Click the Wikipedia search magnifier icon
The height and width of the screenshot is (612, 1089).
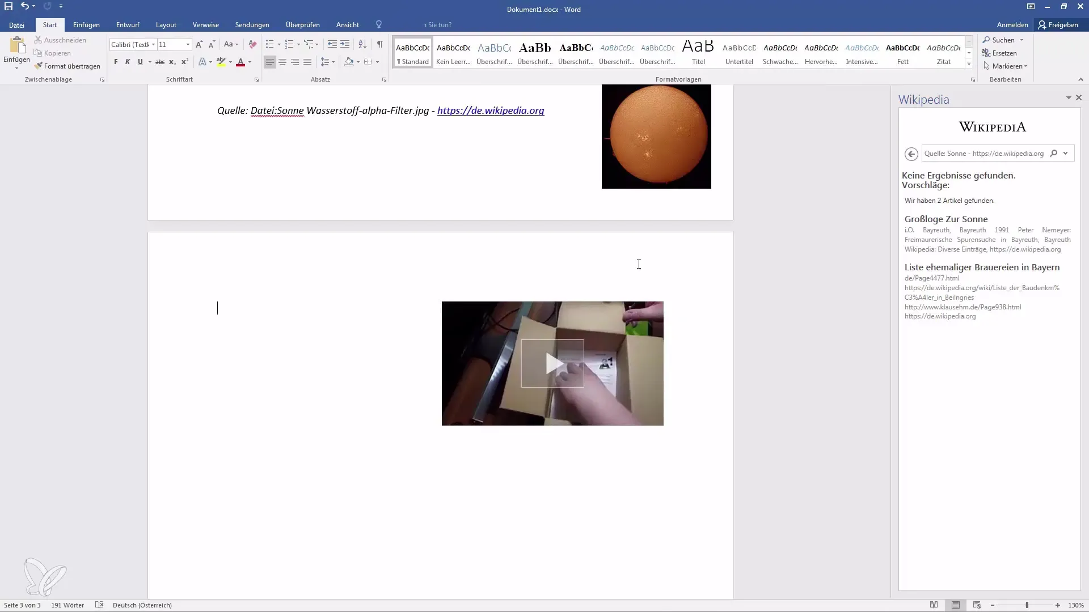click(x=1054, y=154)
